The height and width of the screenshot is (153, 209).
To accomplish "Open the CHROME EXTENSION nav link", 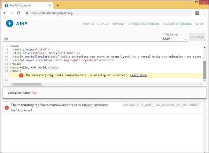I will [x=144, y=24].
